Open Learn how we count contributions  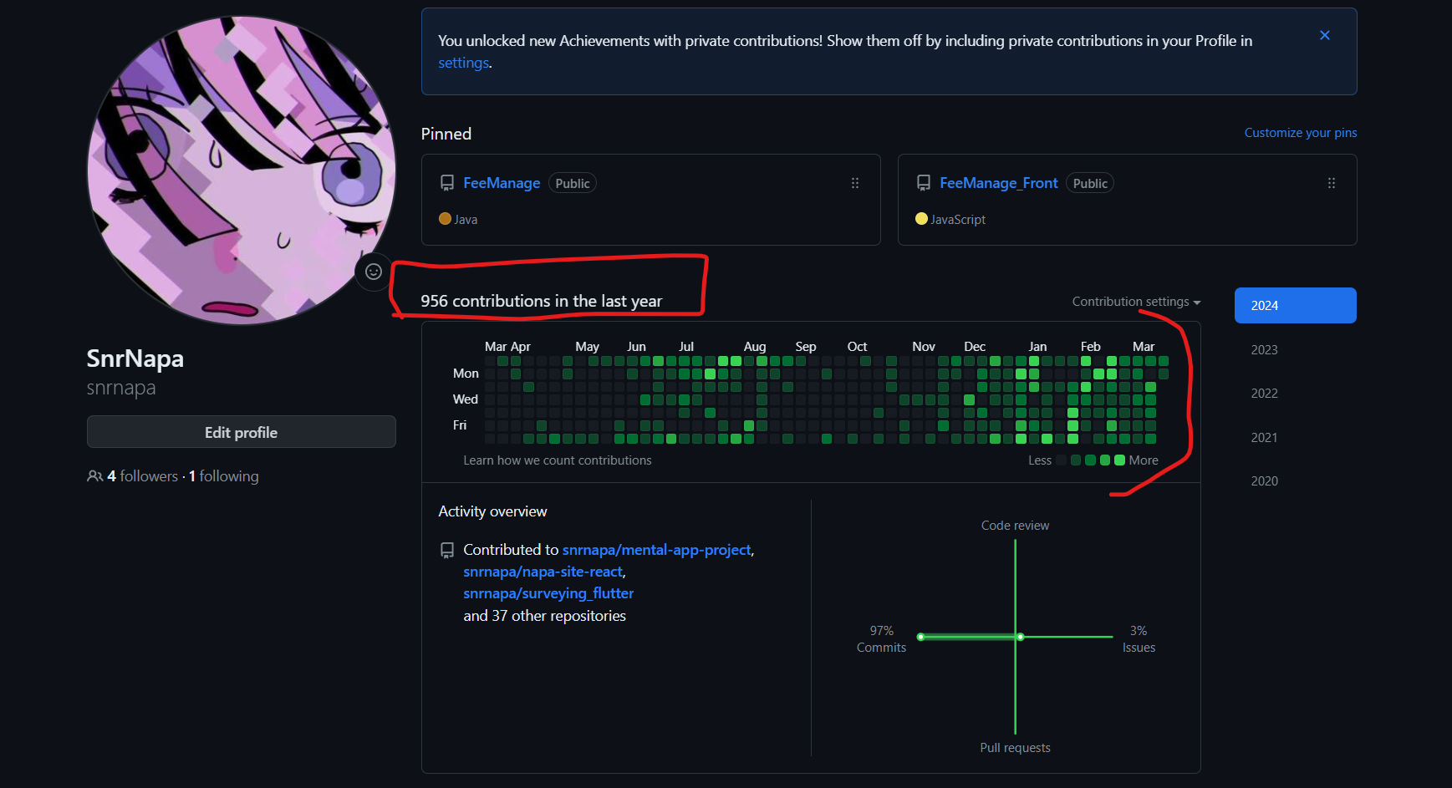point(558,460)
